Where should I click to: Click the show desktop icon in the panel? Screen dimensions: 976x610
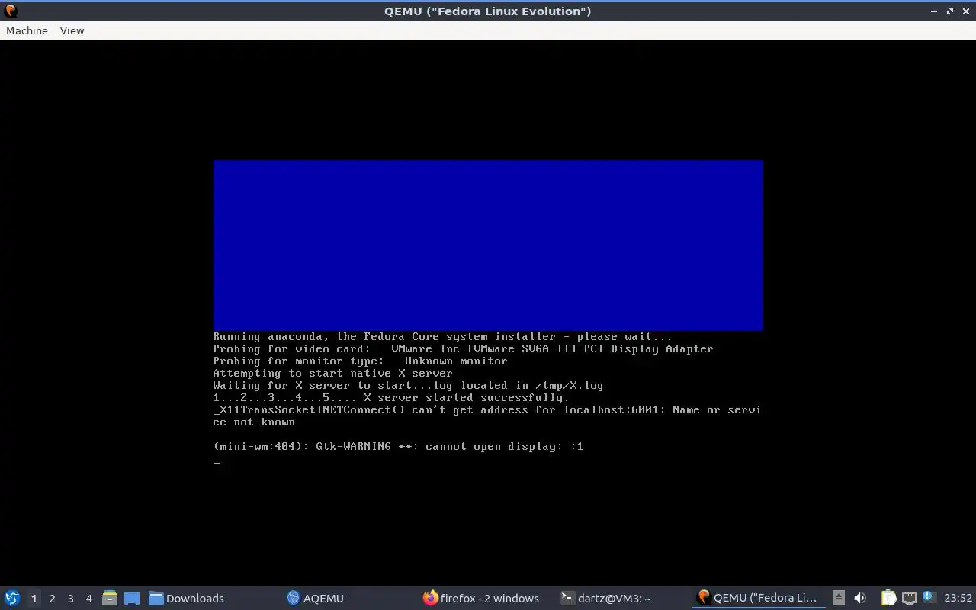(132, 598)
